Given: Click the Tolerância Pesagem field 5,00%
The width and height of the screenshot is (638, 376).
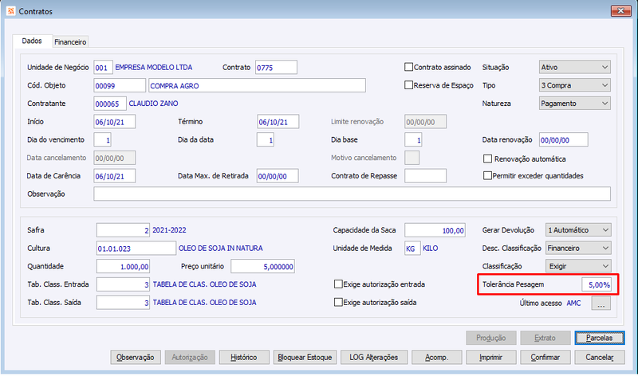Looking at the screenshot, I should [596, 284].
